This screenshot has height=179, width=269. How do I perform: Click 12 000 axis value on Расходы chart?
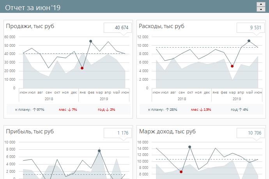coord(143,37)
